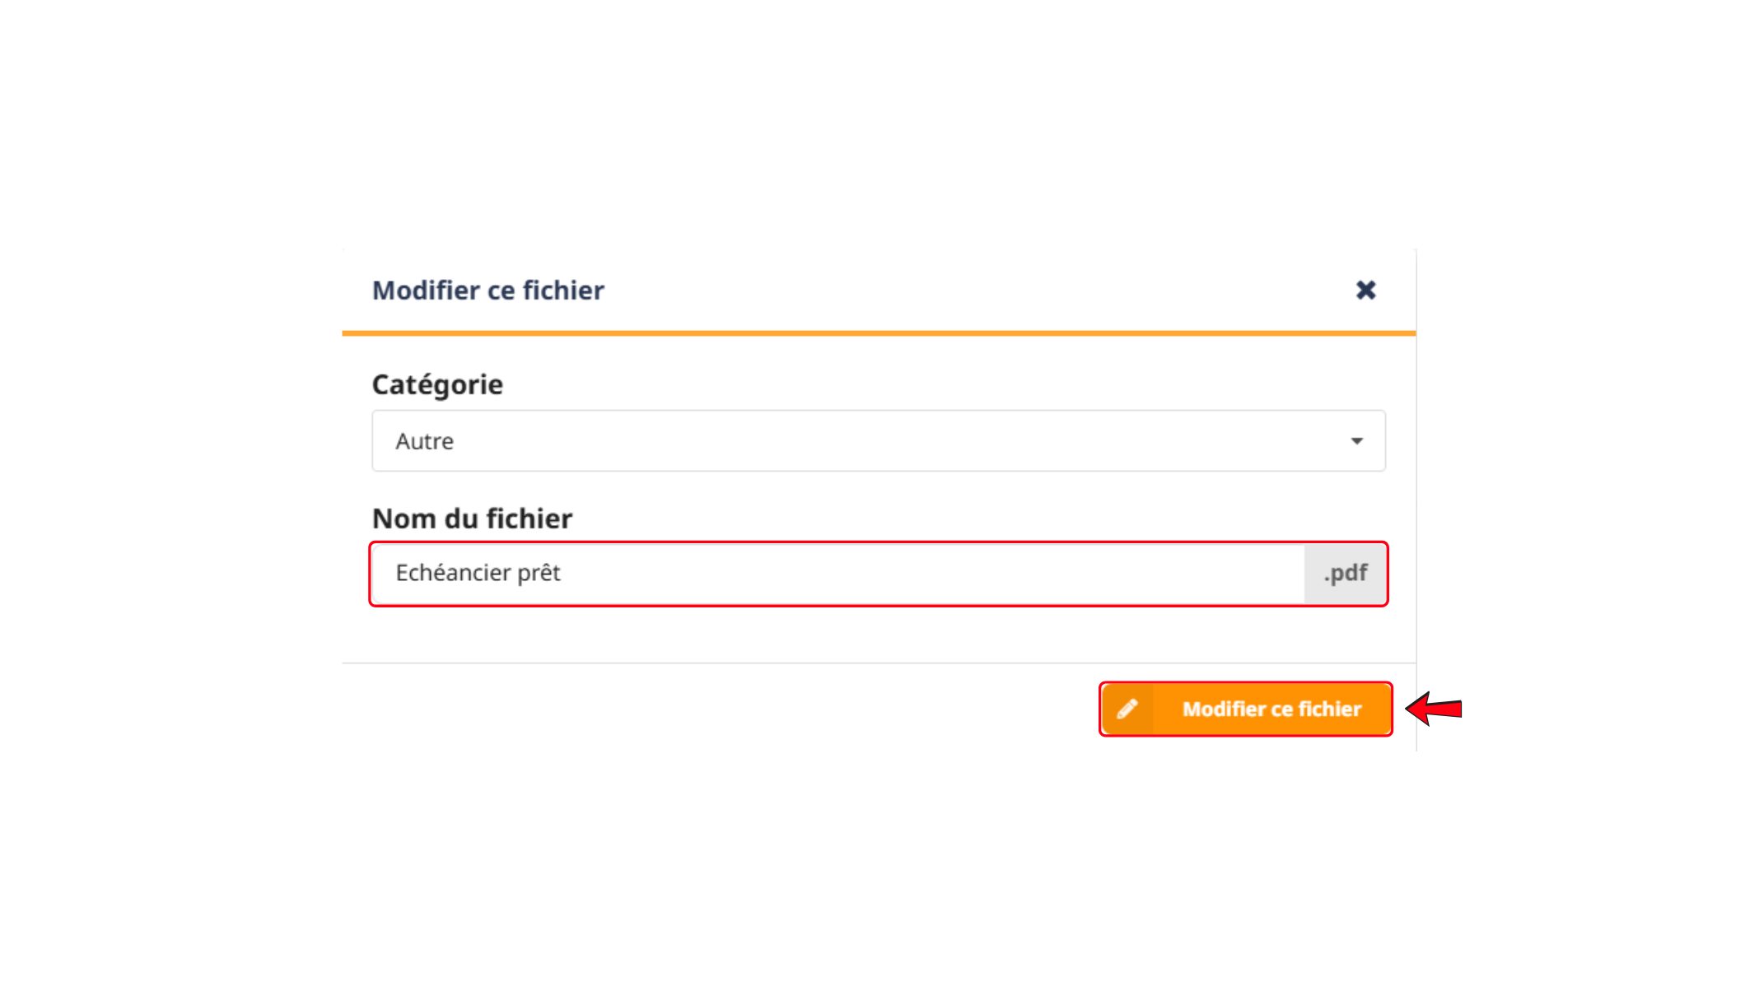Place cursor on Echéancier prêt text
The width and height of the screenshot is (1759, 1000).
478,573
